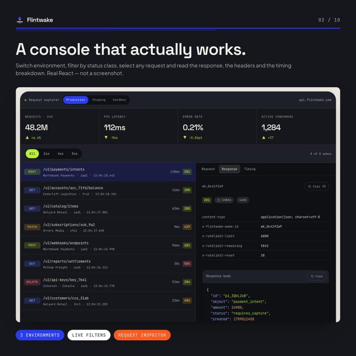Click the "pi_3QkL2x8" id in response body
This screenshot has height=356, width=356.
[x=236, y=296]
